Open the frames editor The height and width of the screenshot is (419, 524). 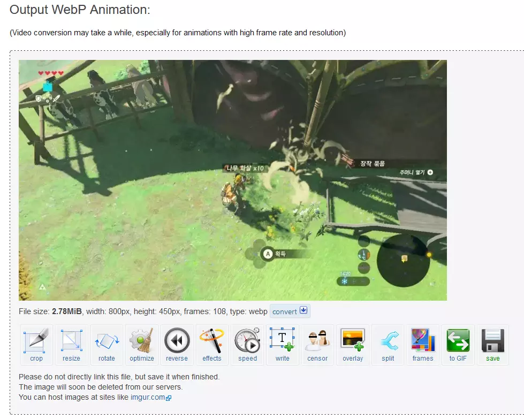pos(423,345)
